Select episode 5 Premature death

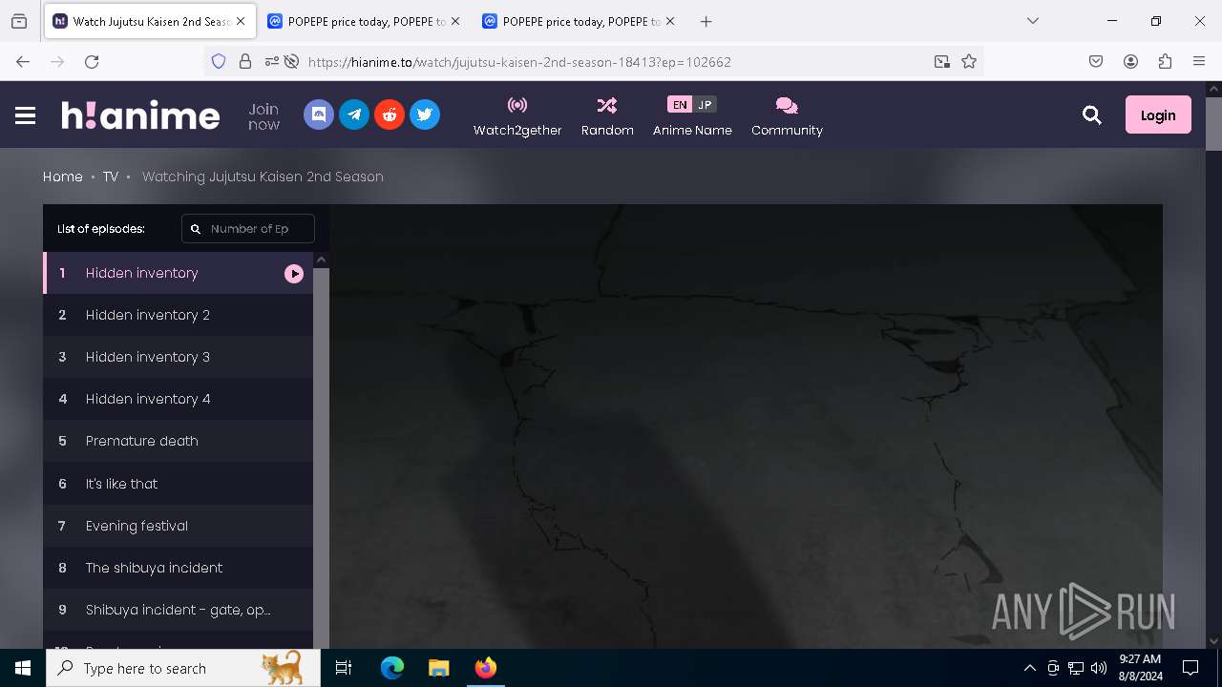tap(178, 441)
